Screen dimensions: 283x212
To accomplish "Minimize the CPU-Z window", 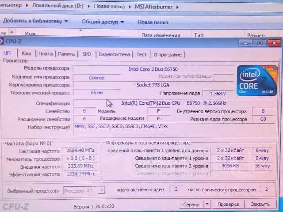I will click(x=245, y=43).
